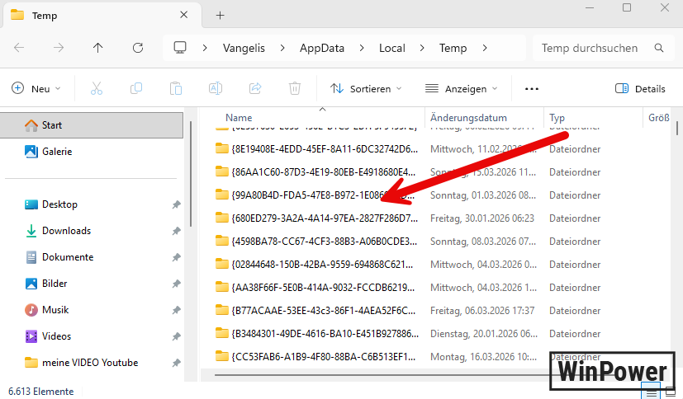Select the Temp tab
Image resolution: width=683 pixels, height=399 pixels.
pyautogui.click(x=102, y=16)
